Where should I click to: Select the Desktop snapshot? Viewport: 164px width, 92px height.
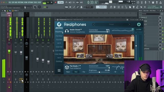pyautogui.click(x=59, y=61)
